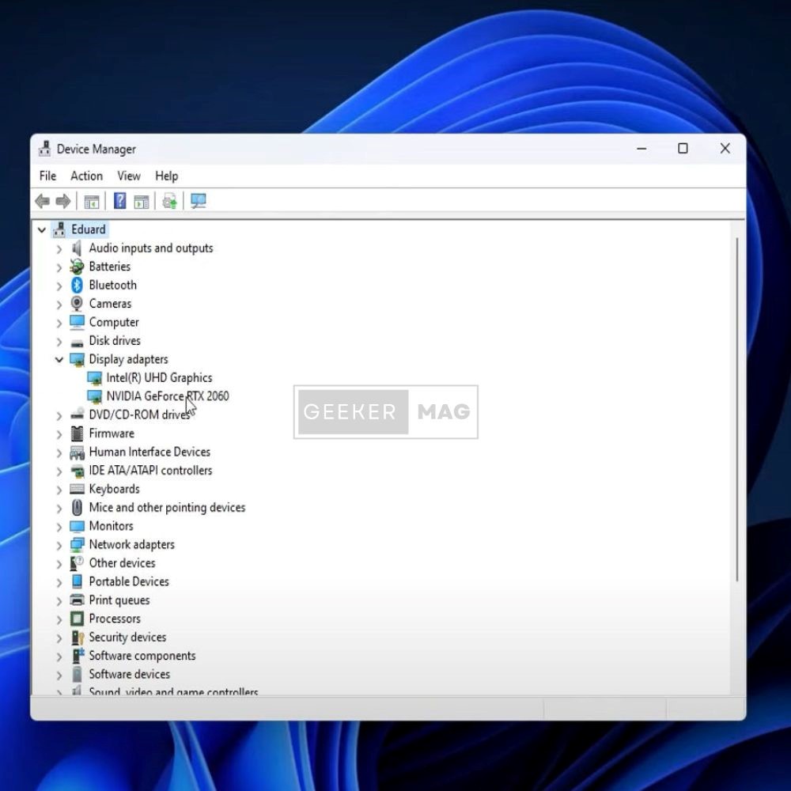Viewport: 791px width, 791px height.
Task: Toggle the action pane toolbar icon
Action: [142, 202]
